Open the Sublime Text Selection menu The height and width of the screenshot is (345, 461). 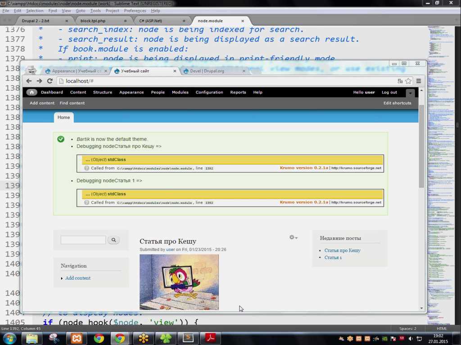click(x=35, y=11)
